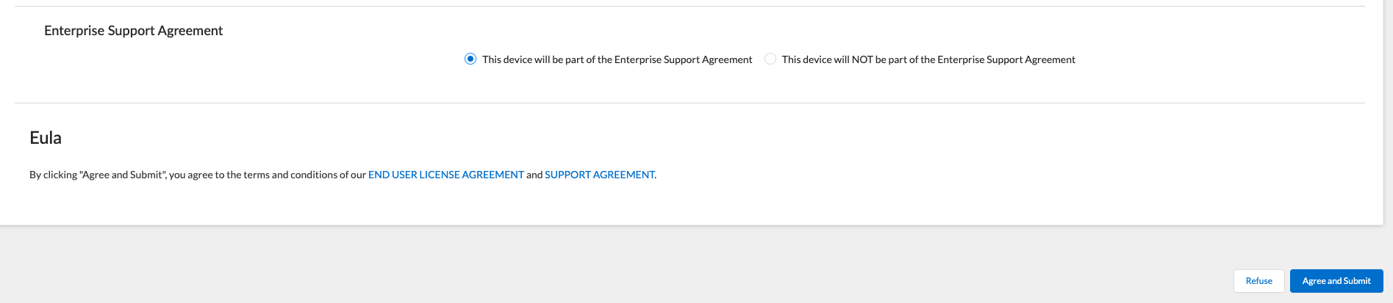Click the word NOT in the second option
Screen dimensions: 1393x303
tap(862, 59)
